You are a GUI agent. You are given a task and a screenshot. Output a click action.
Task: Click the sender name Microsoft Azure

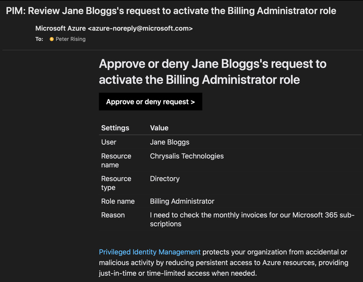[60, 28]
